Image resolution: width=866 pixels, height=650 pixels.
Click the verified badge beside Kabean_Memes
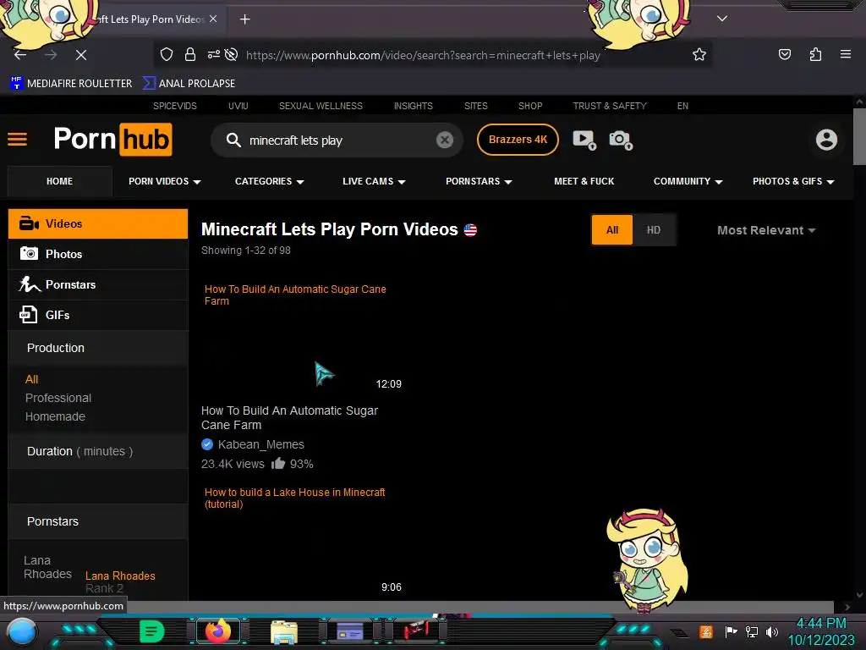207,444
